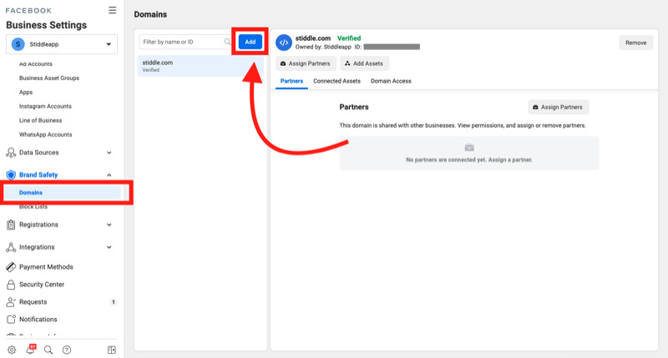668x358 pixels.
Task: Go to Apps in the sidebar
Action: click(26, 92)
